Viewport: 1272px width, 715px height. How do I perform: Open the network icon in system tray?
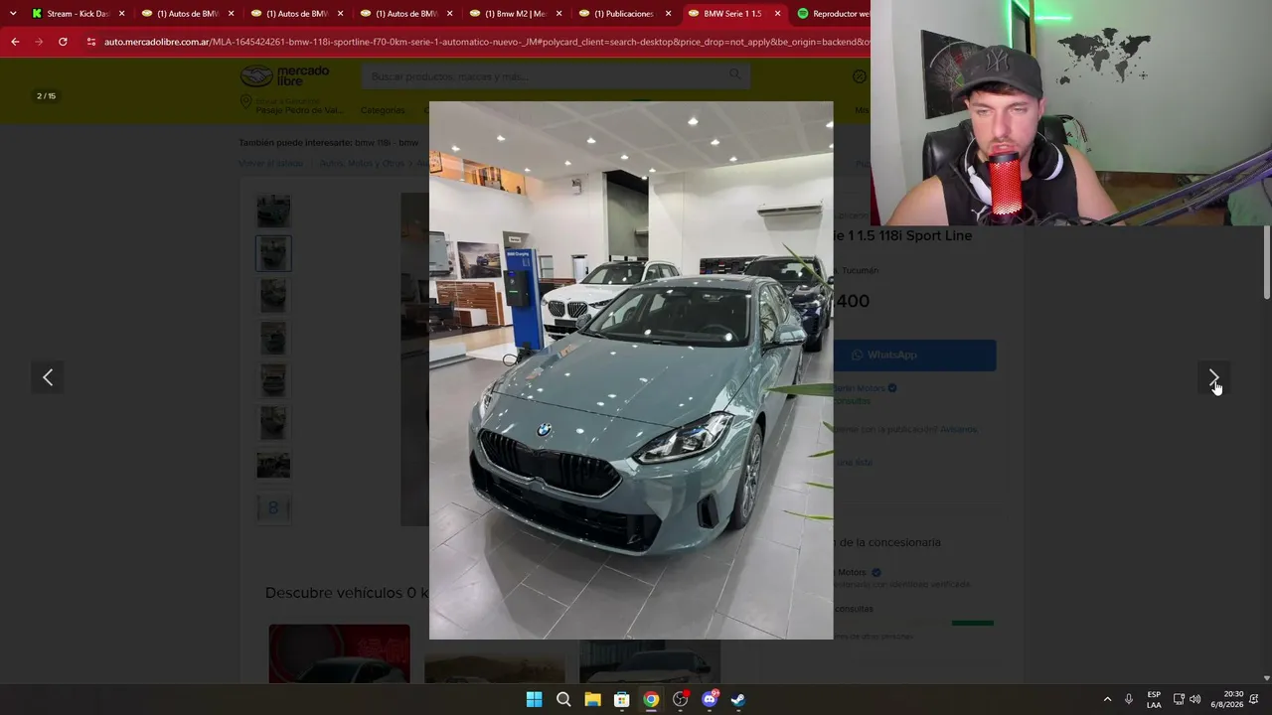pos(1179,699)
